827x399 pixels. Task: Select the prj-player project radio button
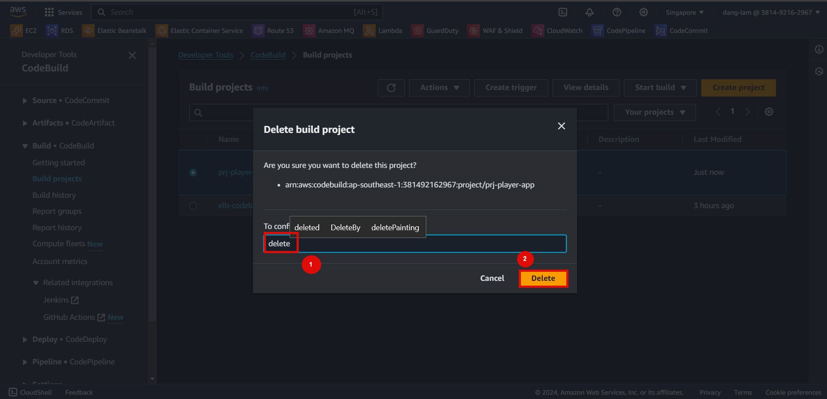(x=193, y=172)
